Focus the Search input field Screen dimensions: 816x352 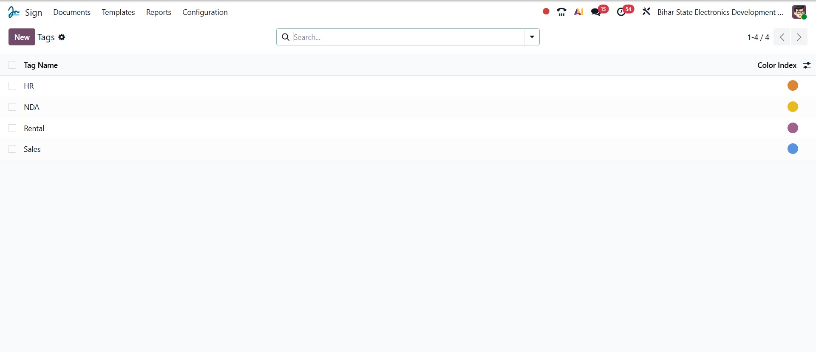point(408,37)
